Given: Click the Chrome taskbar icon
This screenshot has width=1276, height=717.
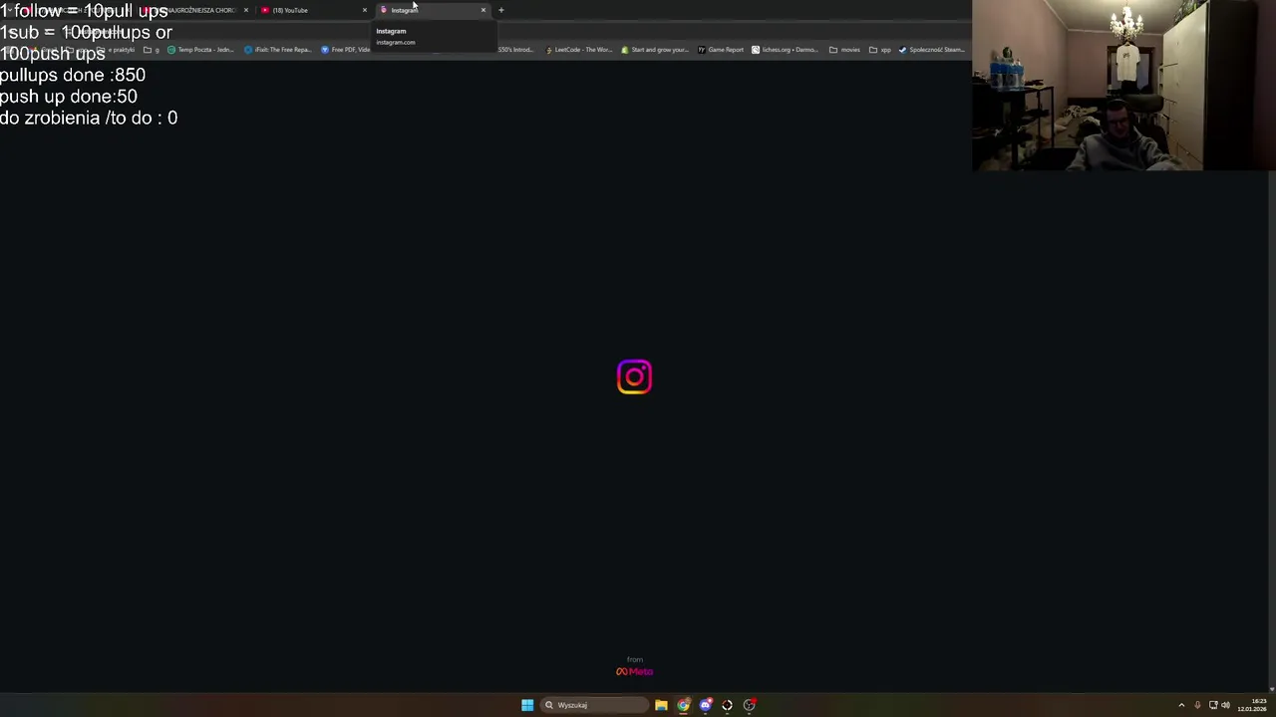Looking at the screenshot, I should click(683, 705).
